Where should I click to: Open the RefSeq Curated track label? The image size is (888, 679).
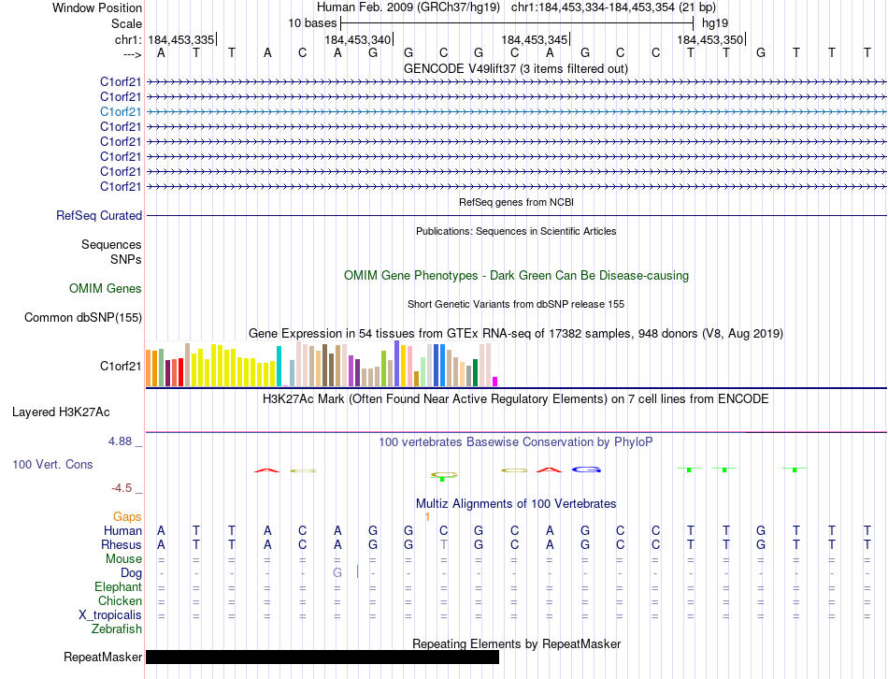99,215
